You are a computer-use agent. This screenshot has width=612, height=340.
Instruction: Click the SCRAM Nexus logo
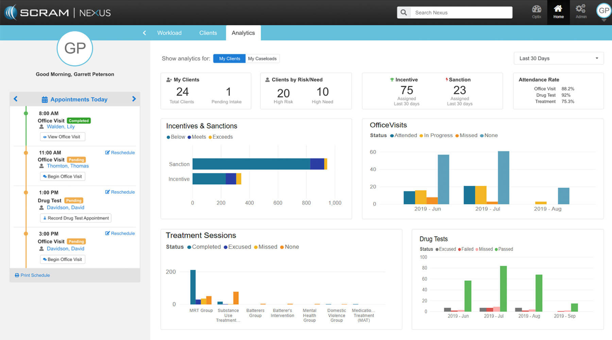point(57,13)
